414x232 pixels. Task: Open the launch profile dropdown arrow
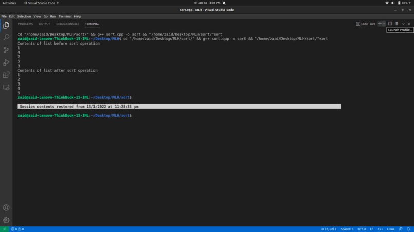pos(384,24)
